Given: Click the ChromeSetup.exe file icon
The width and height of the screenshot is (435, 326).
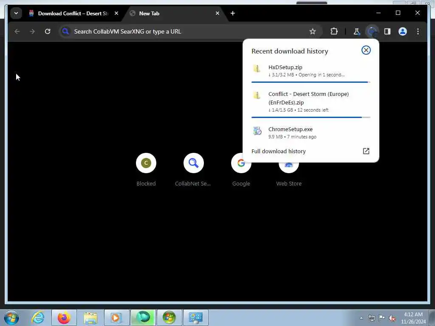Looking at the screenshot, I should pos(257,131).
